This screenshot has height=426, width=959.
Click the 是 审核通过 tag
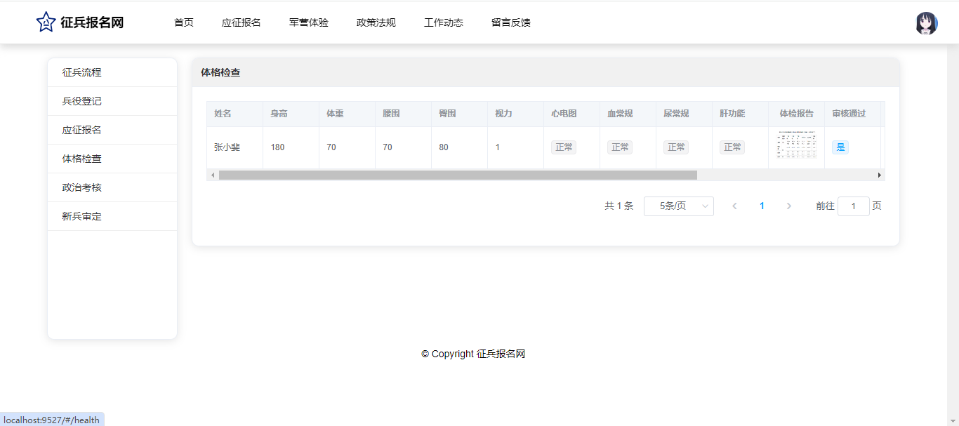coord(840,147)
